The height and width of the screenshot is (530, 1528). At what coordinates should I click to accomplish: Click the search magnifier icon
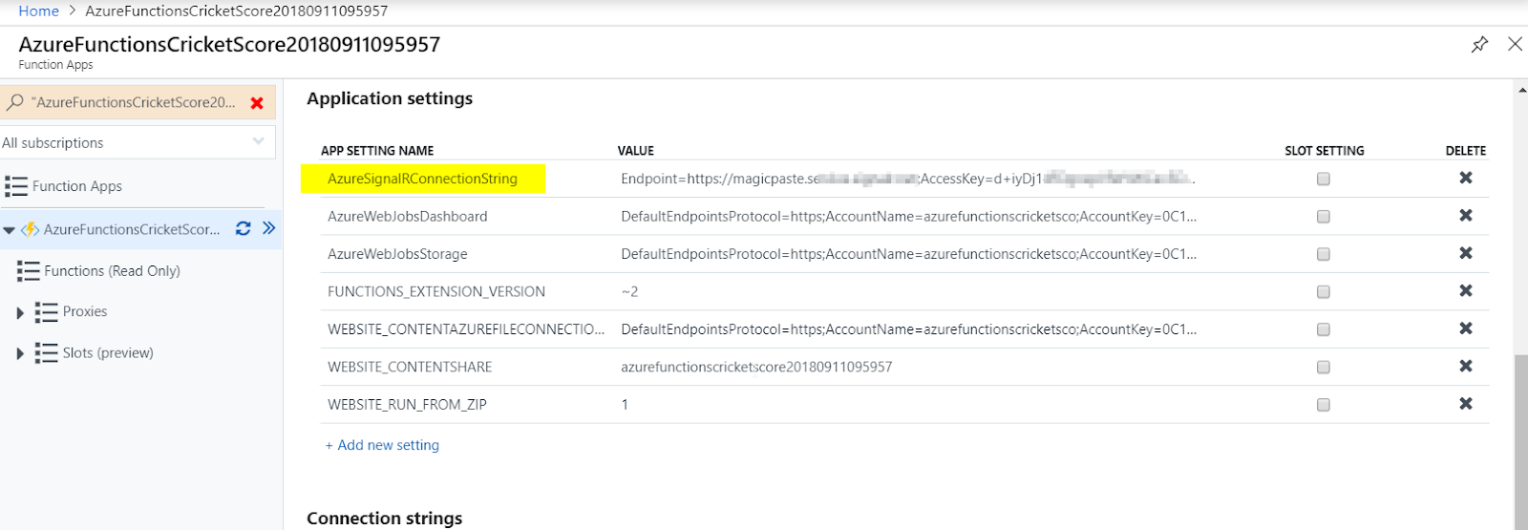pyautogui.click(x=15, y=102)
